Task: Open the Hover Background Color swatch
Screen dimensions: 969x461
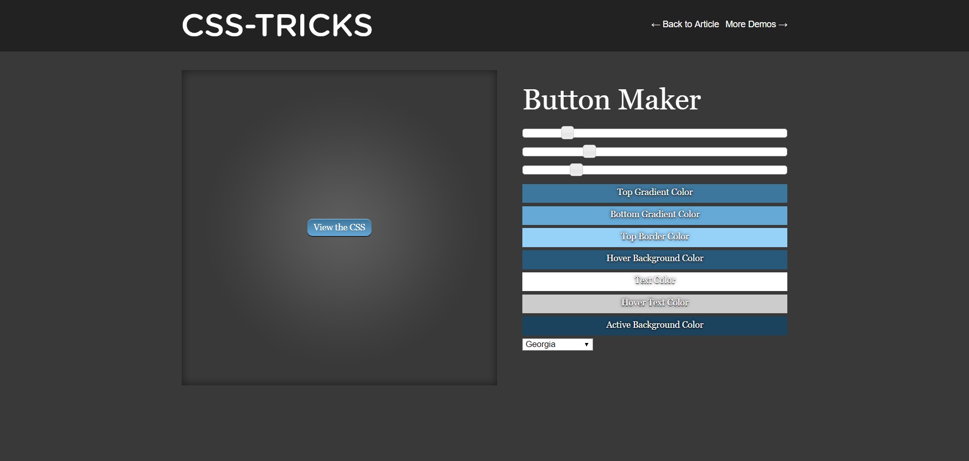Action: (x=655, y=259)
